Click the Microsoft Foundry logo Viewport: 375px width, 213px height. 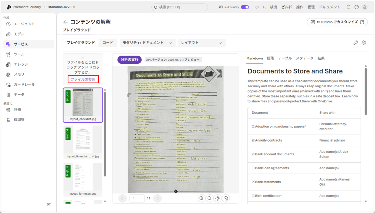click(9, 7)
